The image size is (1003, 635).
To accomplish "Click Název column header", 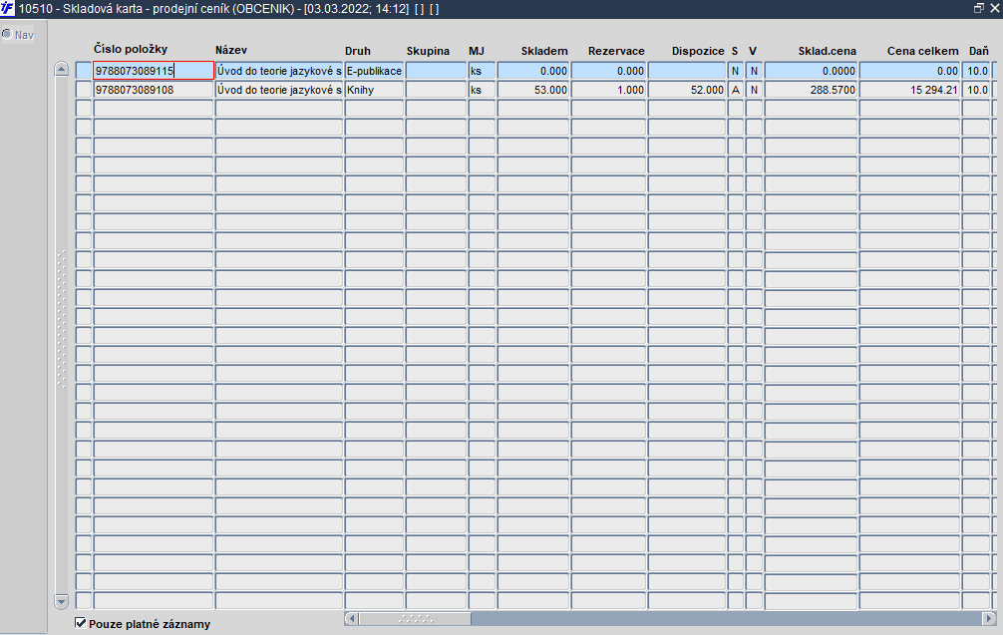I will (231, 50).
